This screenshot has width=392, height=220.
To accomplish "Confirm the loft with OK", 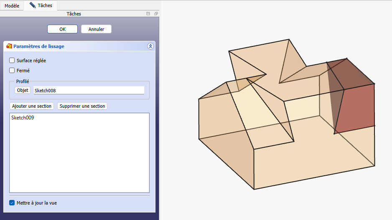I will (62, 29).
